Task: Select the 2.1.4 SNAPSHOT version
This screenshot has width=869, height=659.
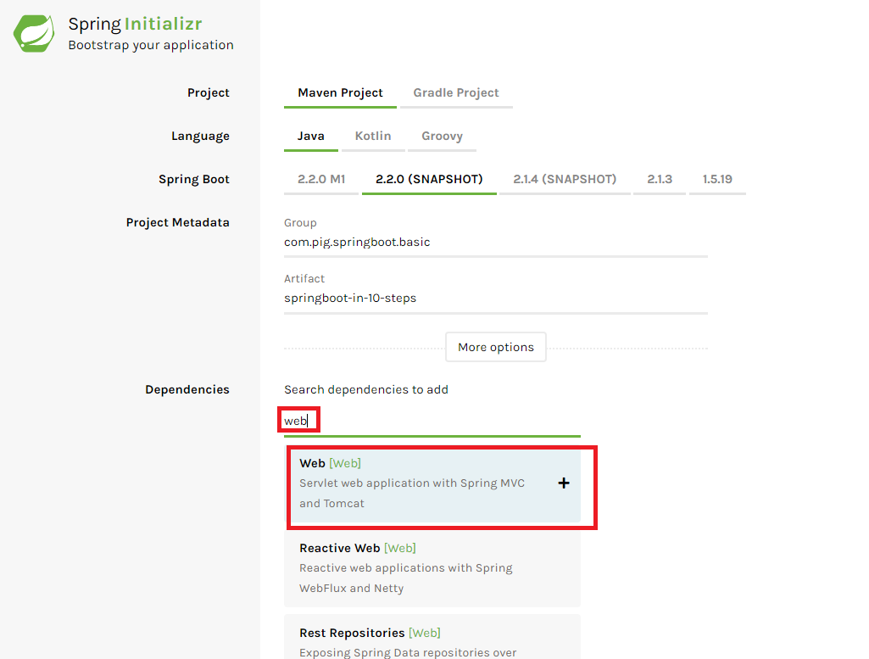Action: (565, 179)
